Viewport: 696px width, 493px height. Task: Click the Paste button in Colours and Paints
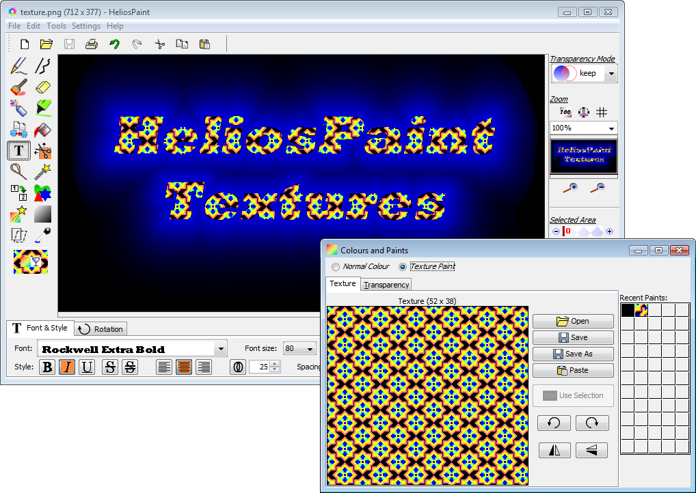[572, 370]
